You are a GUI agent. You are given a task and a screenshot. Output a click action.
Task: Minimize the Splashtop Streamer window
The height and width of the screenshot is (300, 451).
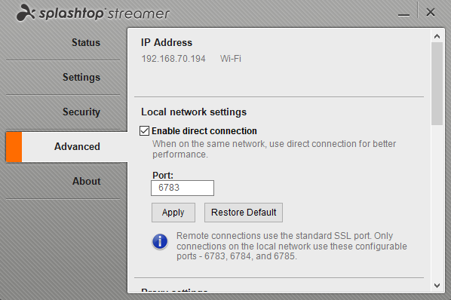[403, 14]
